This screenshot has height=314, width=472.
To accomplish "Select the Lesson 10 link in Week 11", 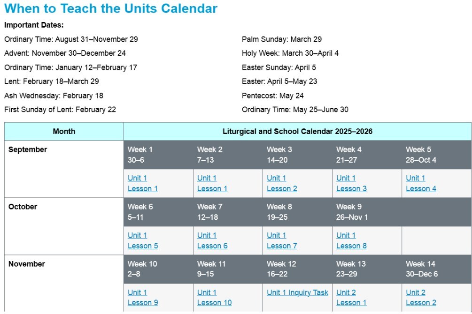I will 214,303.
